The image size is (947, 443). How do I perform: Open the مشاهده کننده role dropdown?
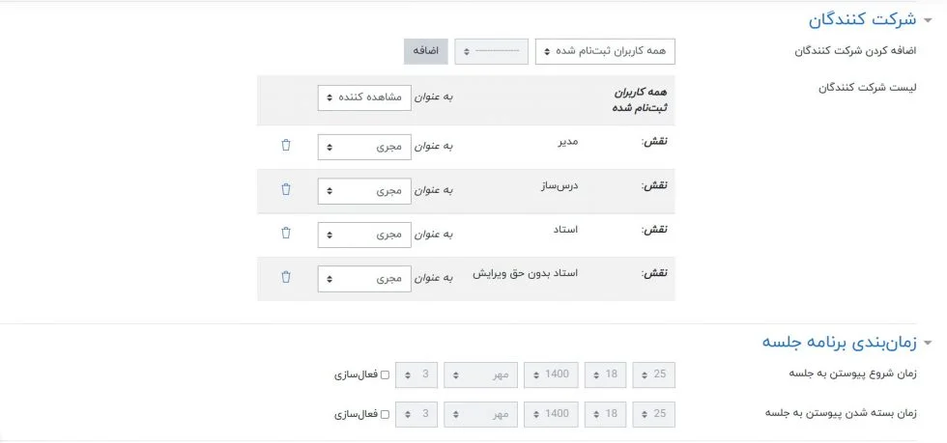[x=364, y=97]
